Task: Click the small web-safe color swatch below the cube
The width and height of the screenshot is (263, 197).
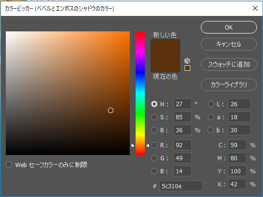Action: (x=187, y=68)
